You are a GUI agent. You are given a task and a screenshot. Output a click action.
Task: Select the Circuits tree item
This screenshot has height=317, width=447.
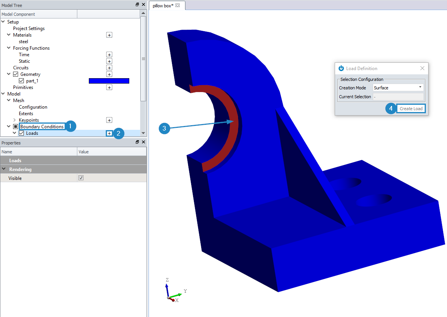tap(21, 68)
